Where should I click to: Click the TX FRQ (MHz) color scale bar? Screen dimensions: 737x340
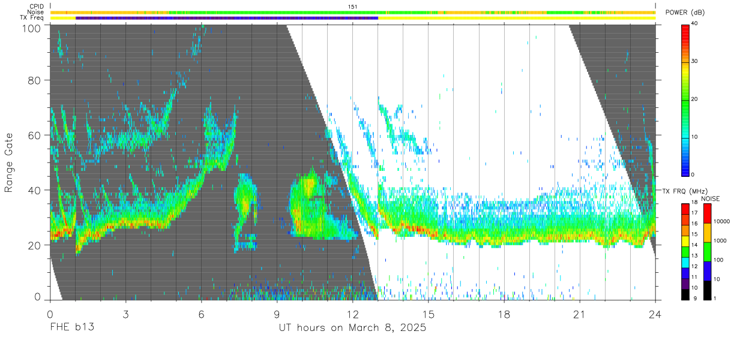[x=685, y=251]
